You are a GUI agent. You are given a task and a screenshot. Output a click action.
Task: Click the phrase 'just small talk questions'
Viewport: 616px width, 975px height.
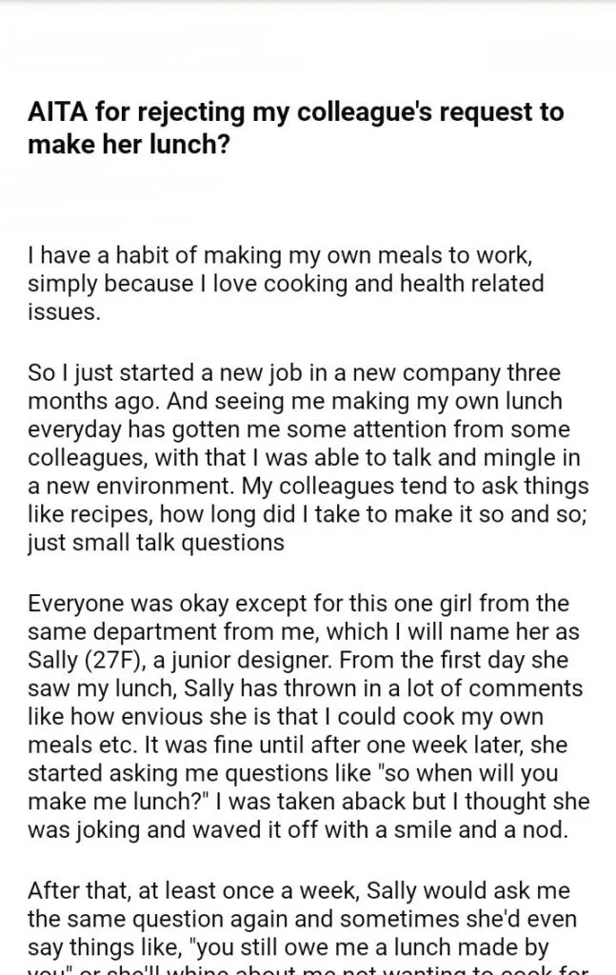tap(156, 543)
